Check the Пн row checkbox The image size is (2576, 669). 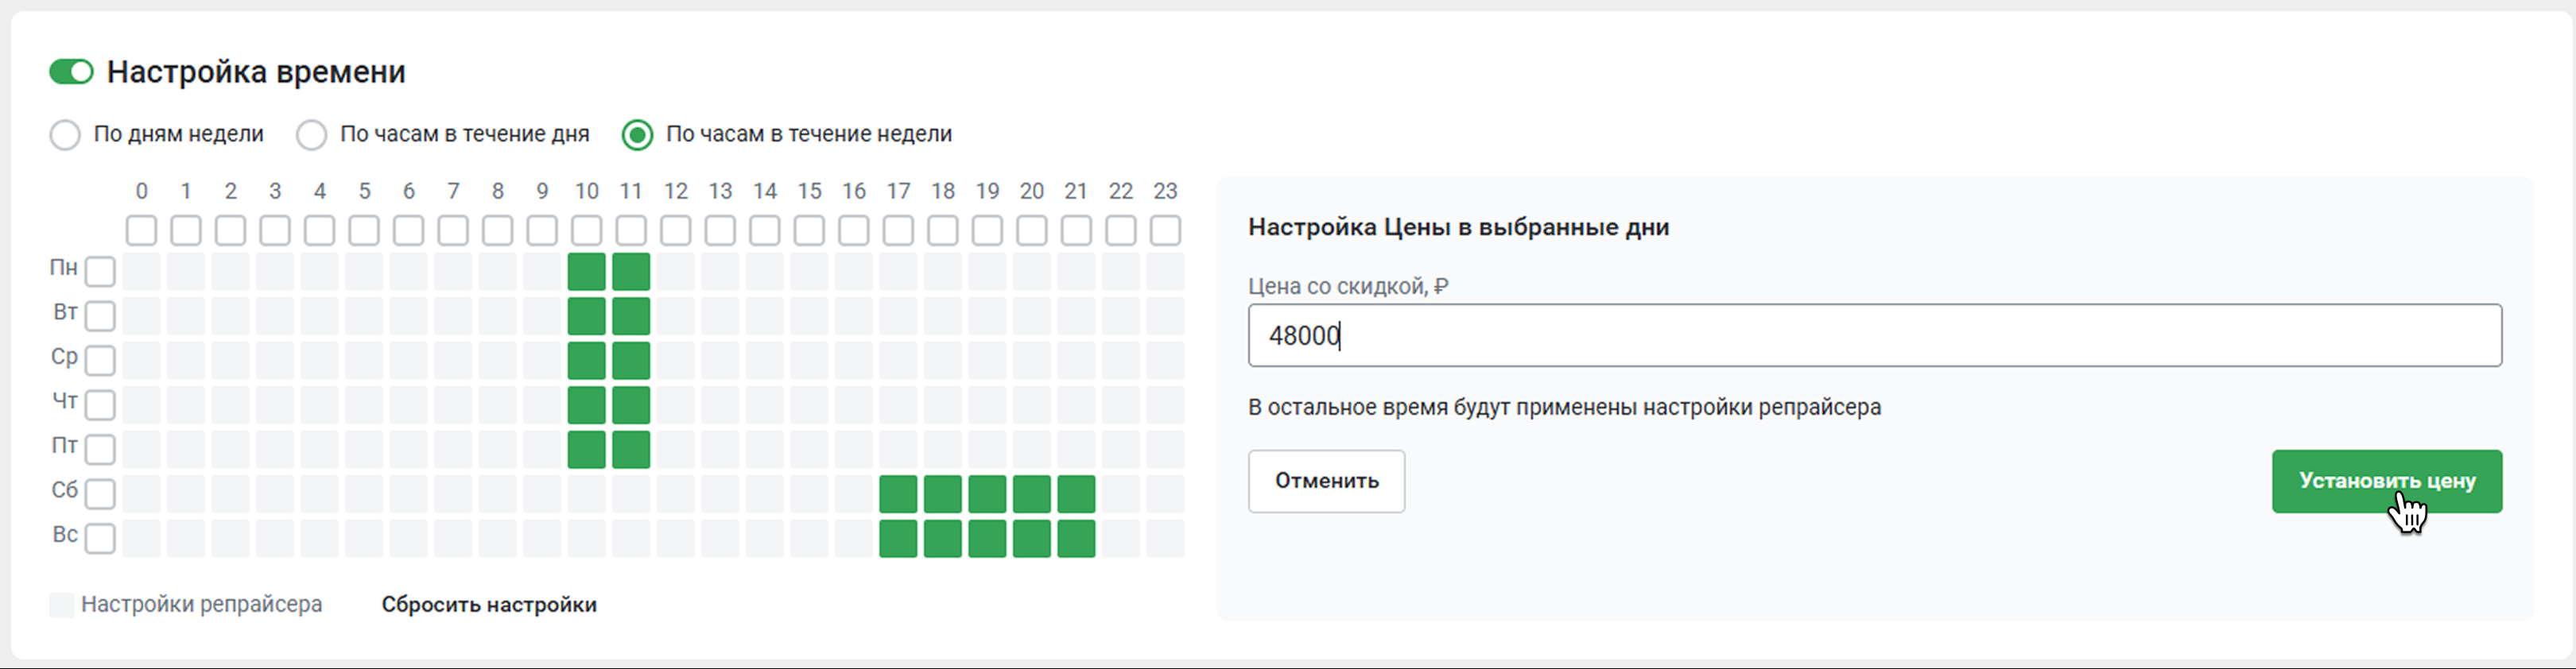(100, 271)
